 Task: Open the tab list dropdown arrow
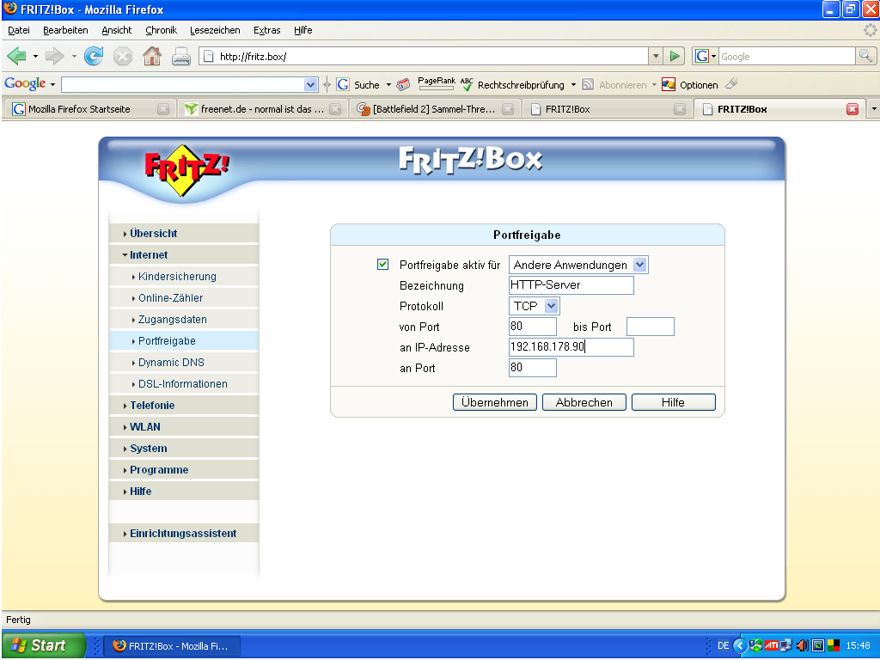[x=873, y=109]
